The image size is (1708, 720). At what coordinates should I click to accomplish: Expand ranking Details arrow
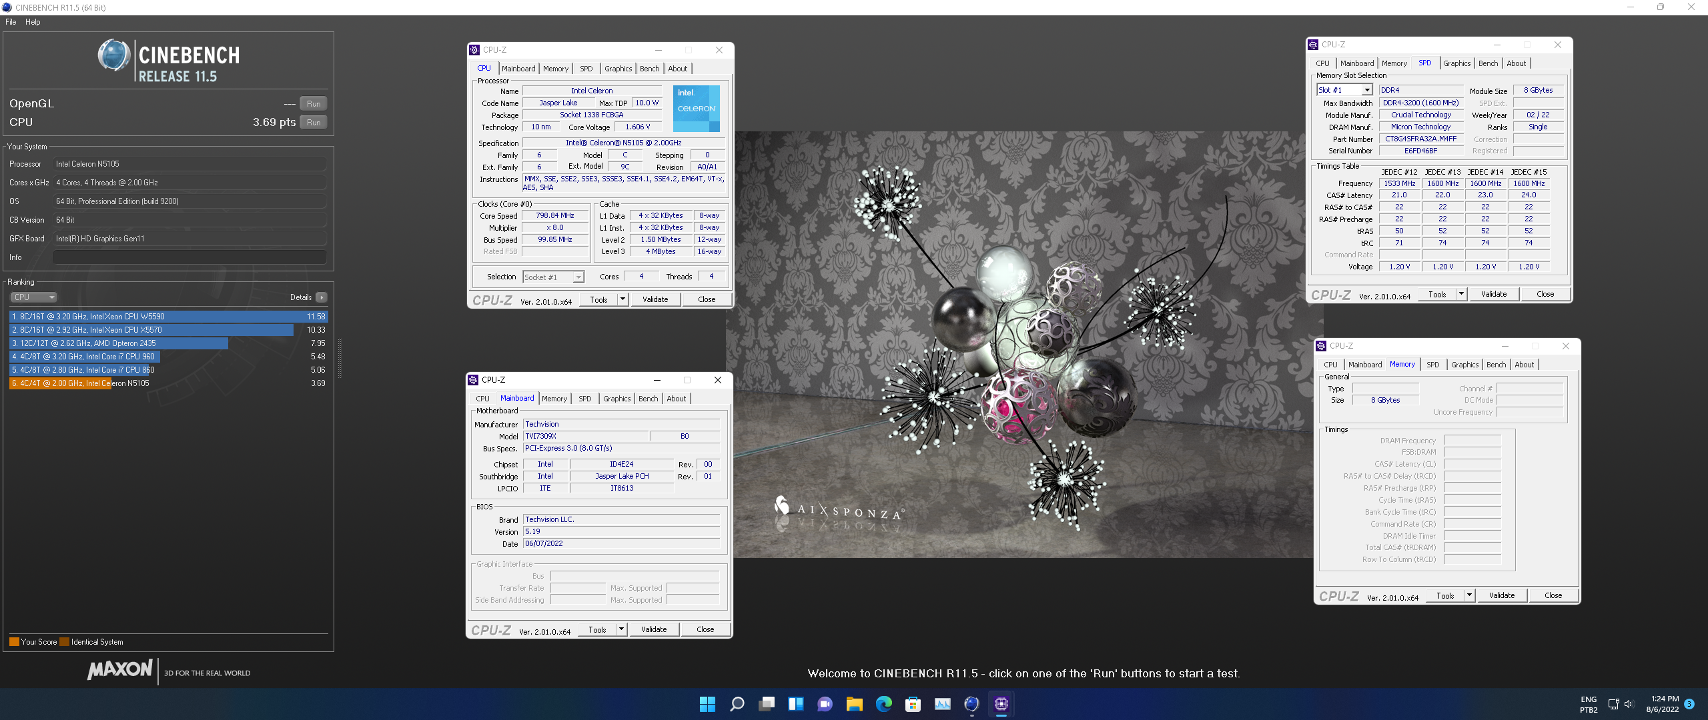tap(322, 297)
